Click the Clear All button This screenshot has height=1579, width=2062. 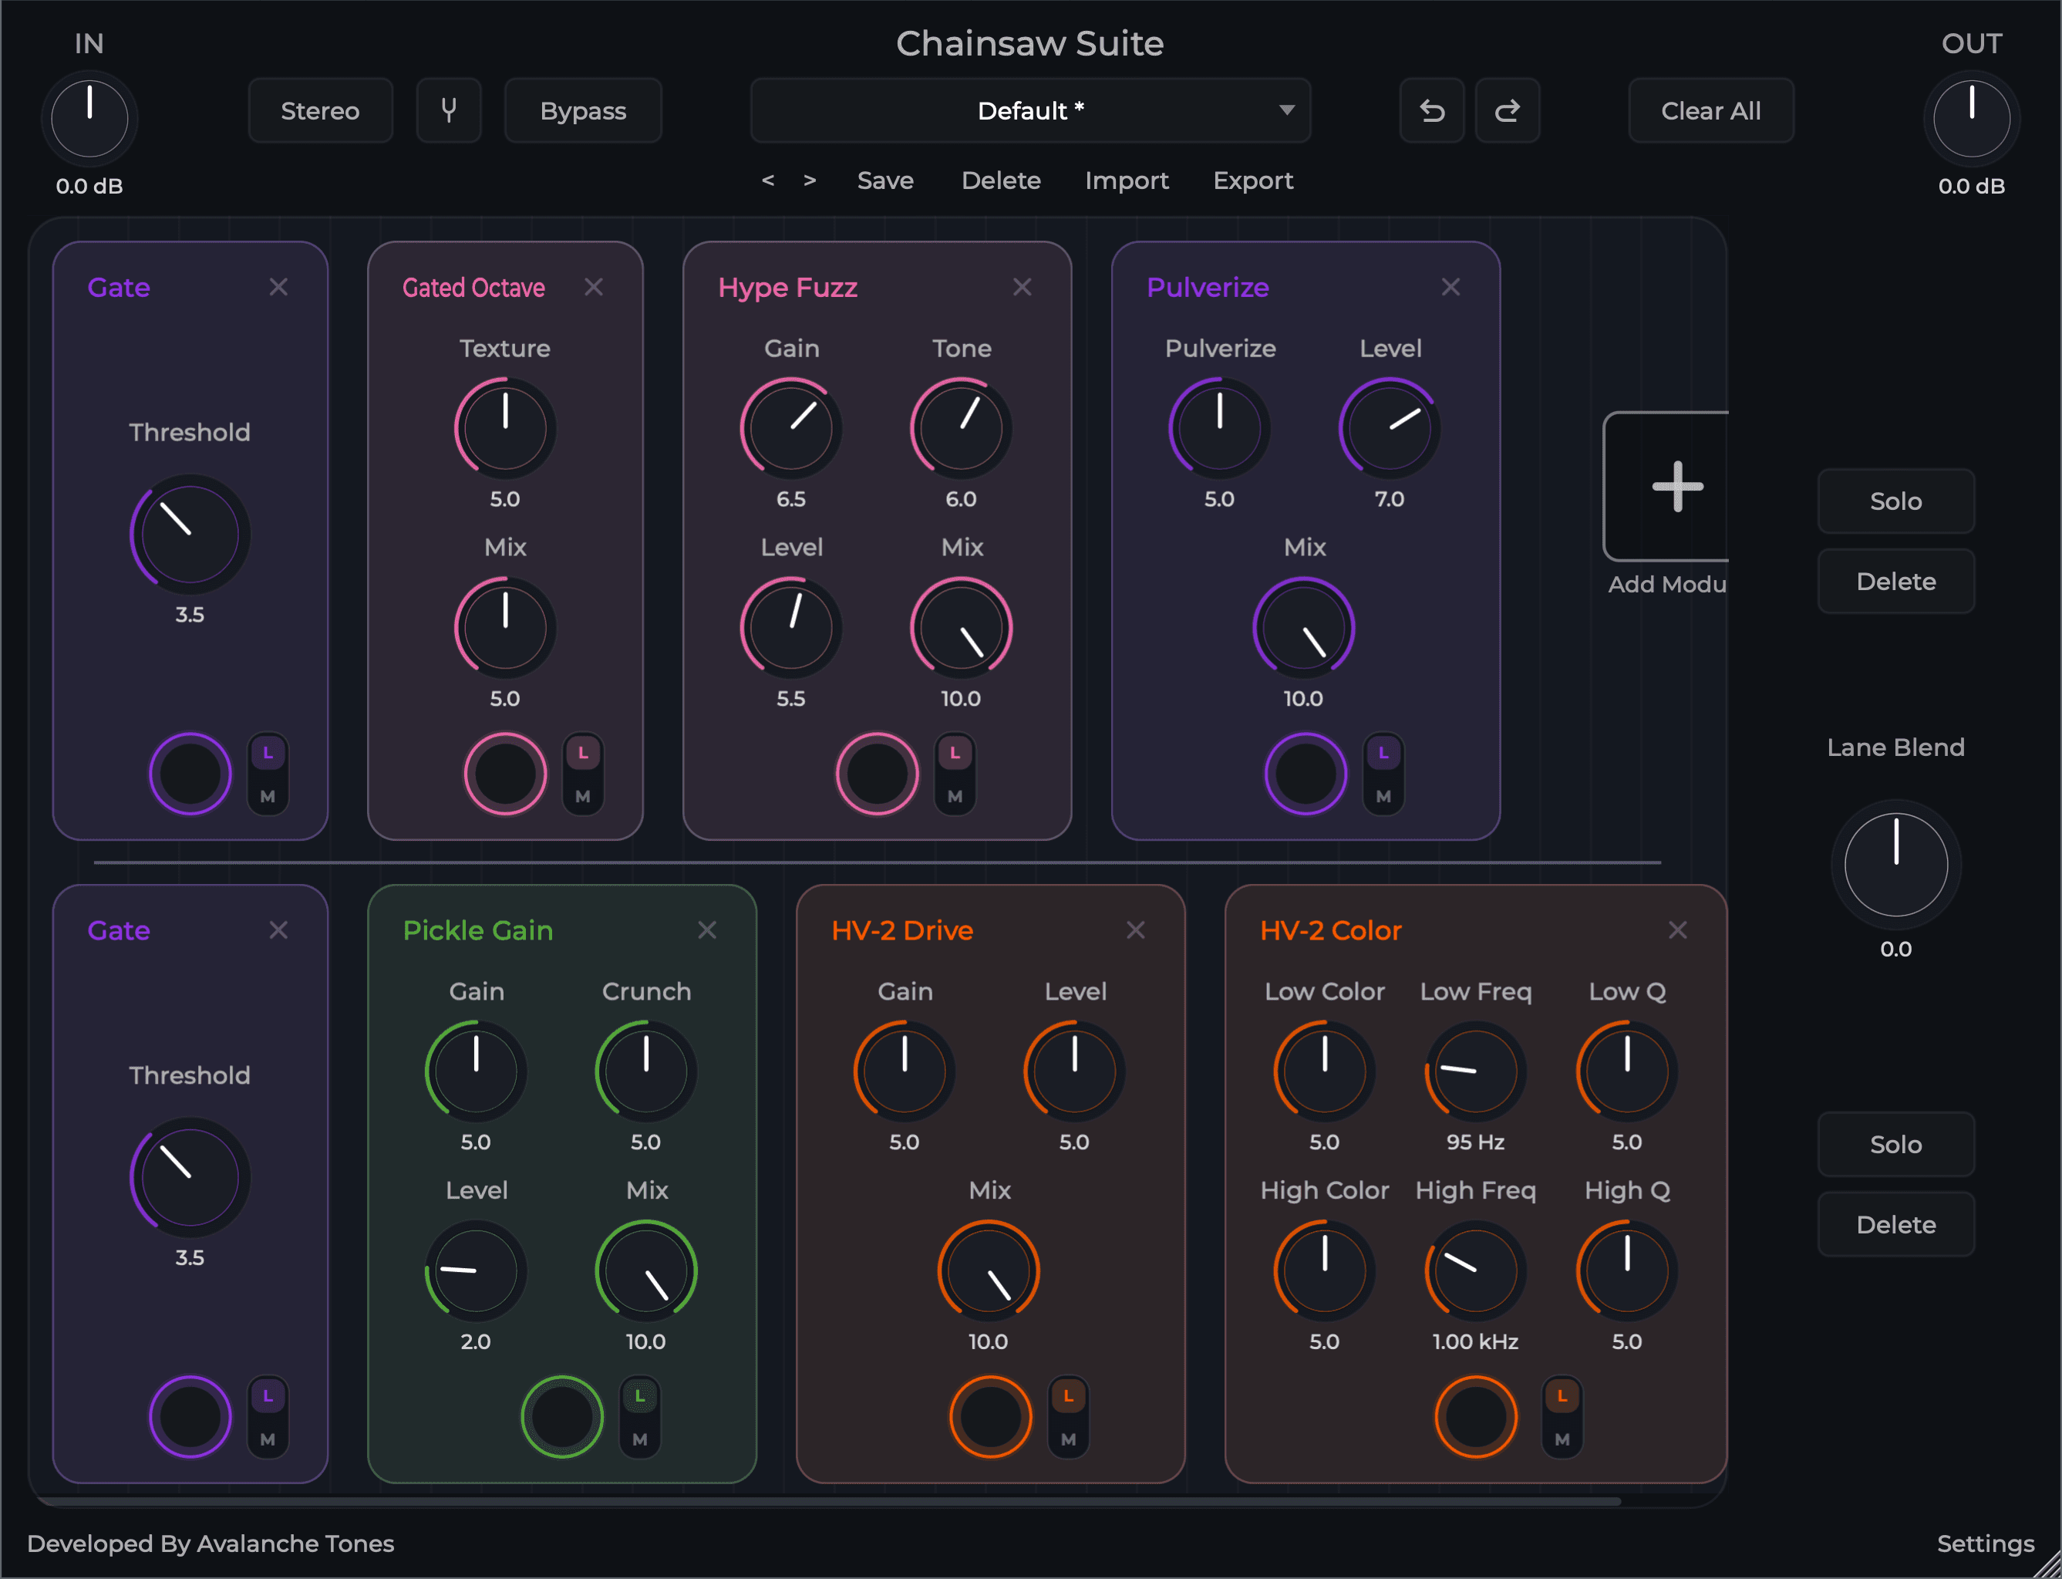[1710, 111]
